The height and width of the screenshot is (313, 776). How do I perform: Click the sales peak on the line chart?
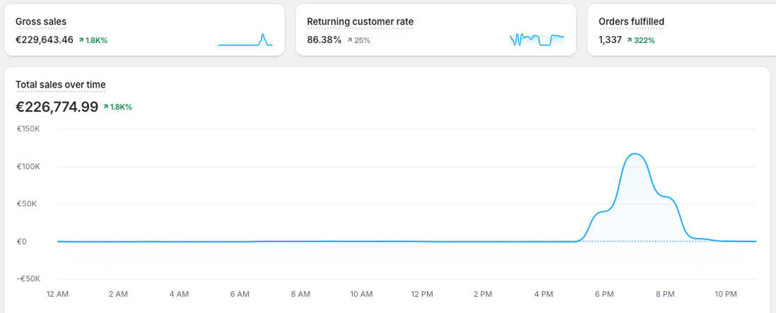pos(635,154)
